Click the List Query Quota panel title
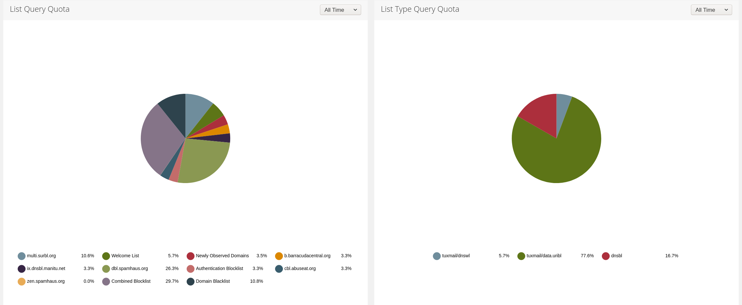 (39, 9)
